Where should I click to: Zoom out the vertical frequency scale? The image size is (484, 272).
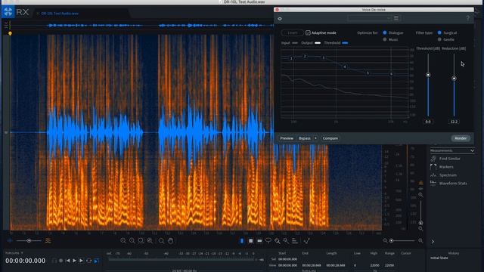(420, 228)
